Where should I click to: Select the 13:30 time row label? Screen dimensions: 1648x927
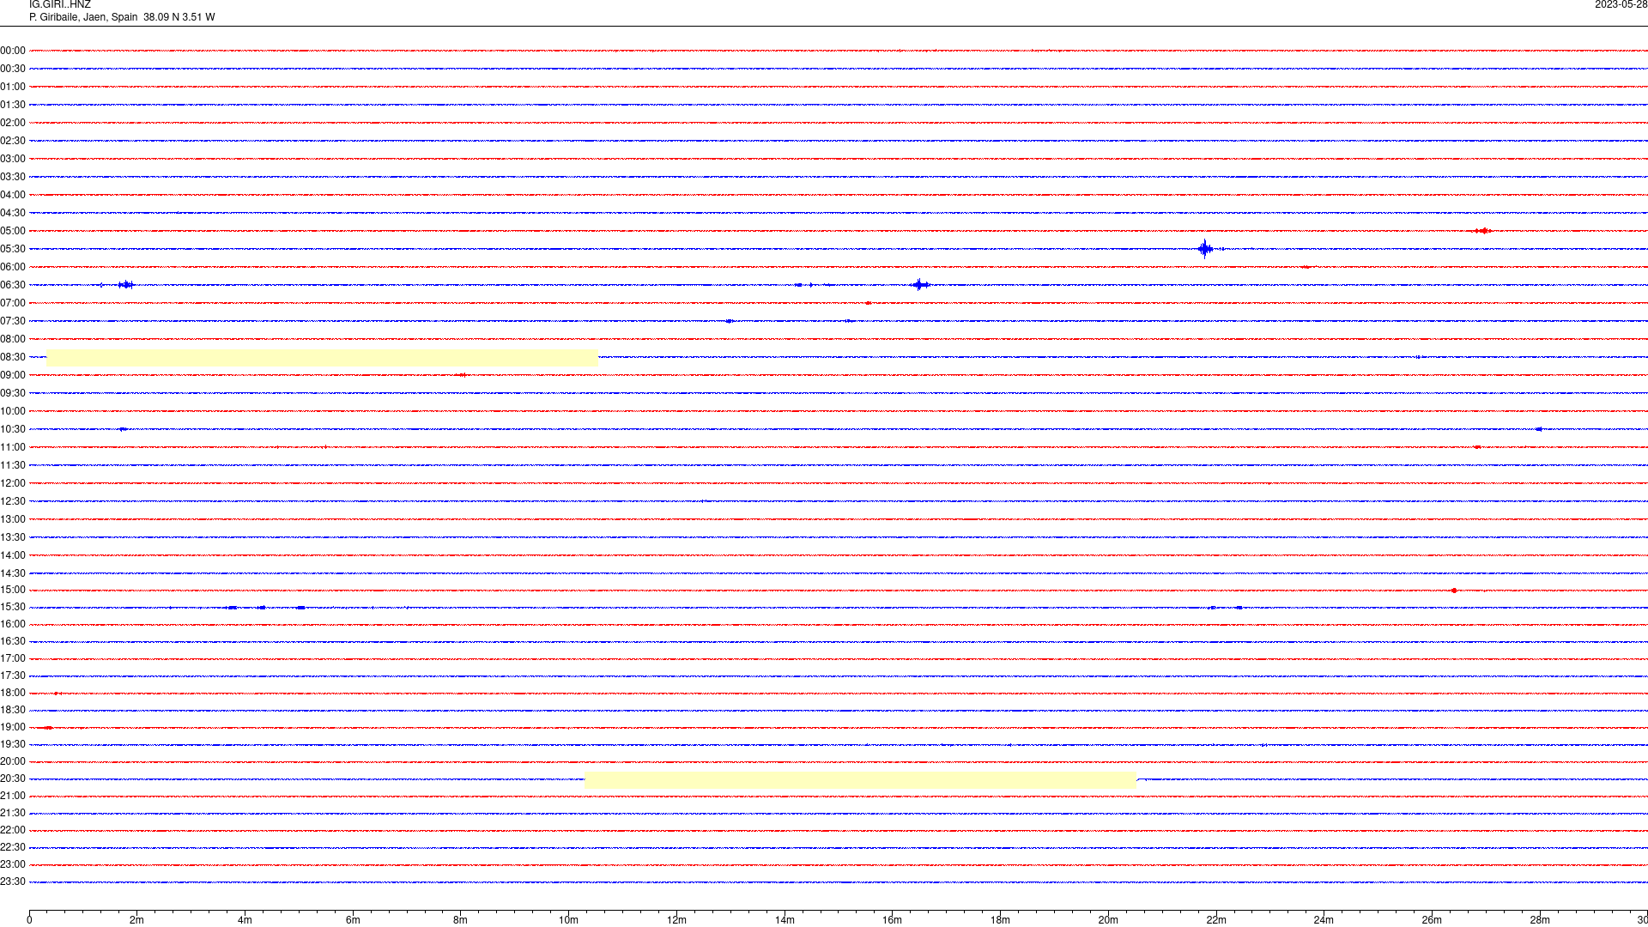tap(13, 537)
